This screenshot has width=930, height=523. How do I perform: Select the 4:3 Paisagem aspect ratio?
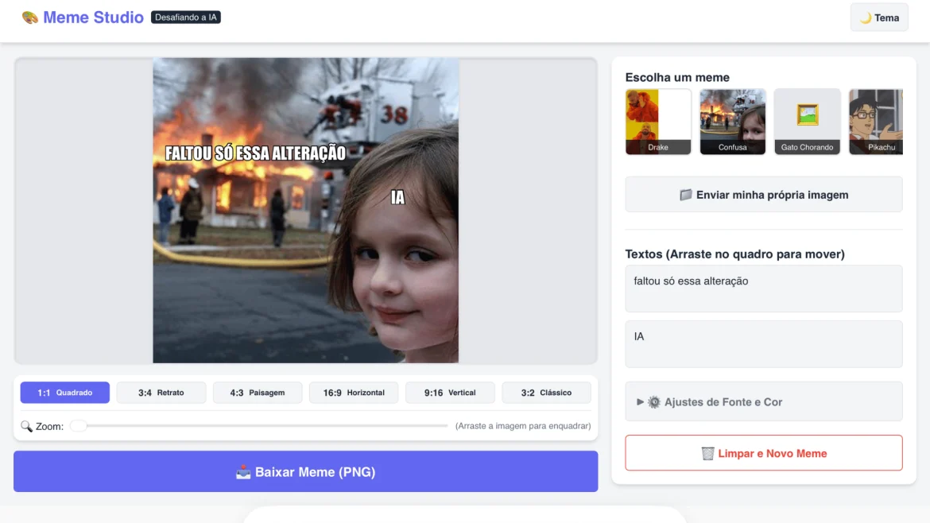pyautogui.click(x=258, y=393)
